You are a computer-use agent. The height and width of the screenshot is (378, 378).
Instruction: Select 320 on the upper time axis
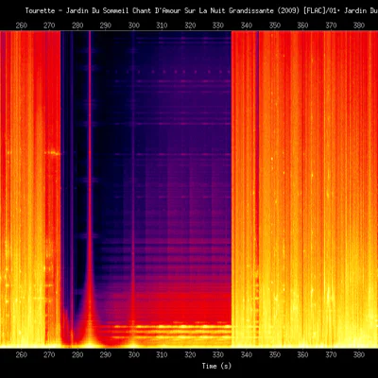tap(190, 26)
